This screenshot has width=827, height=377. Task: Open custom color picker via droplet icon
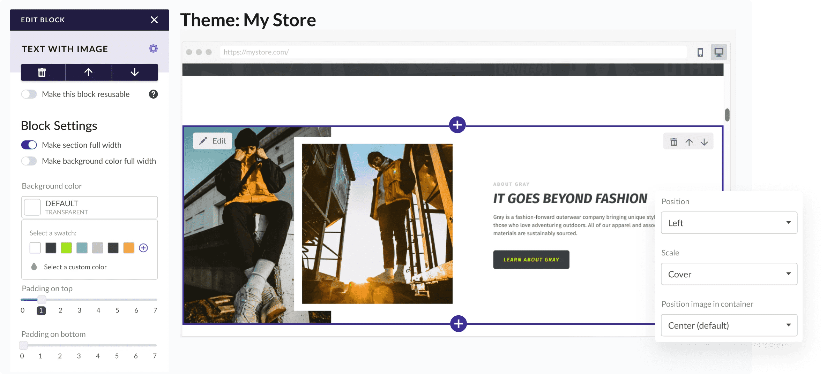click(34, 267)
